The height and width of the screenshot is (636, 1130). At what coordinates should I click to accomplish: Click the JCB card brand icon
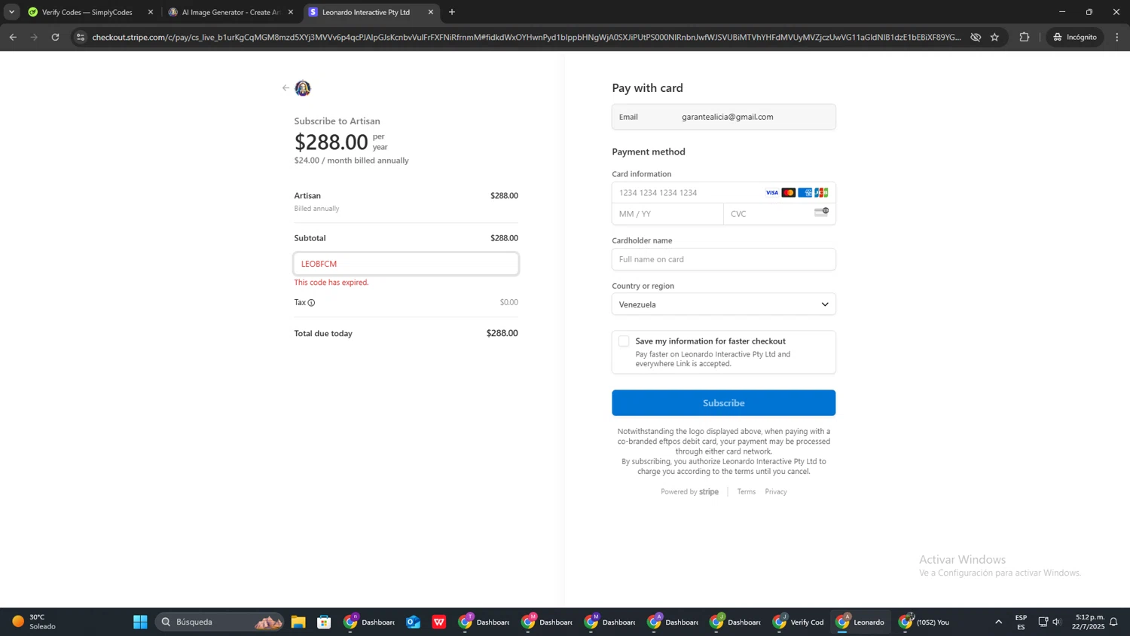[821, 193]
